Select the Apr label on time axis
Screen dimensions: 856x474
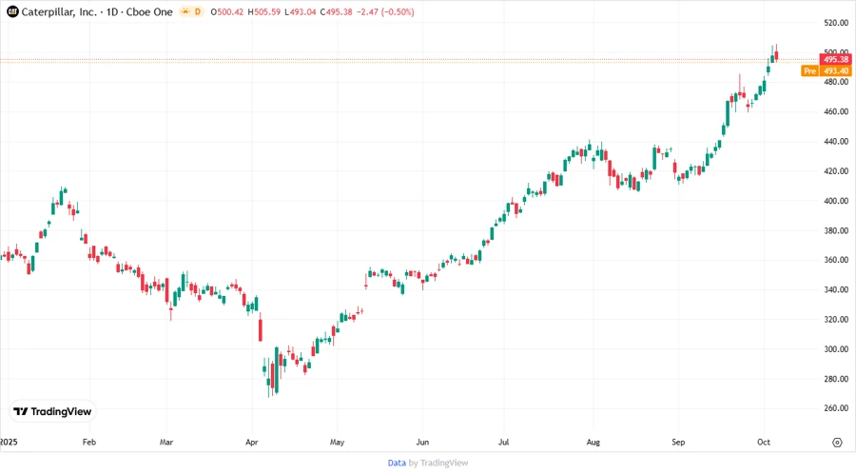tap(252, 443)
